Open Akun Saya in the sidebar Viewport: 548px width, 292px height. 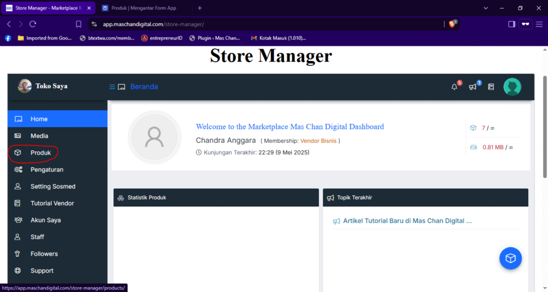coord(57,220)
